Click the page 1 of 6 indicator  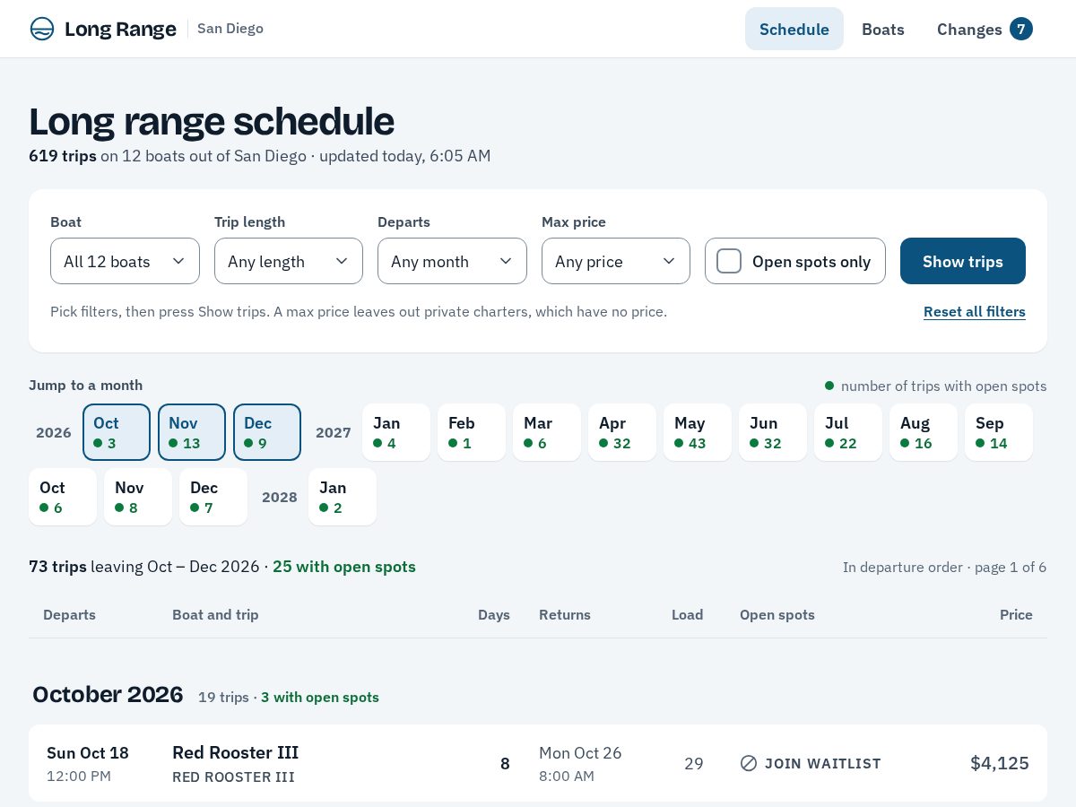click(x=1011, y=568)
